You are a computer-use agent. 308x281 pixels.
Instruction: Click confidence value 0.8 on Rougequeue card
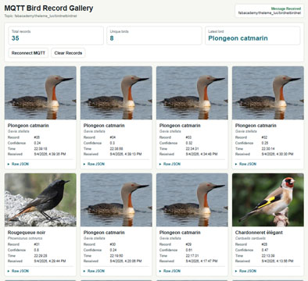pyautogui.click(x=37, y=250)
